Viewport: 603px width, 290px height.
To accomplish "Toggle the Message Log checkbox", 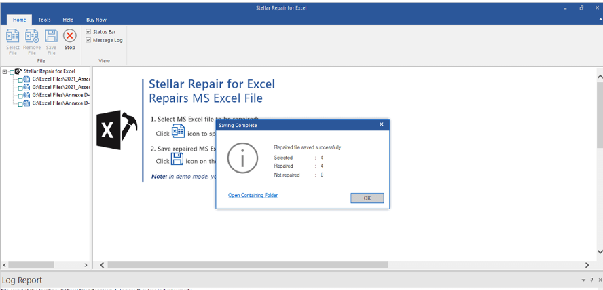I will [88, 40].
